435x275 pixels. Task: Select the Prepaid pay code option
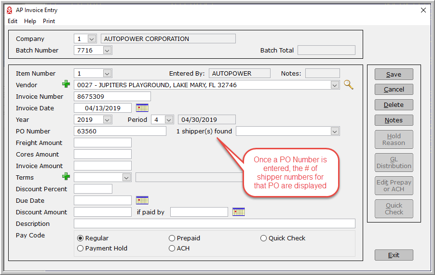(x=172, y=238)
